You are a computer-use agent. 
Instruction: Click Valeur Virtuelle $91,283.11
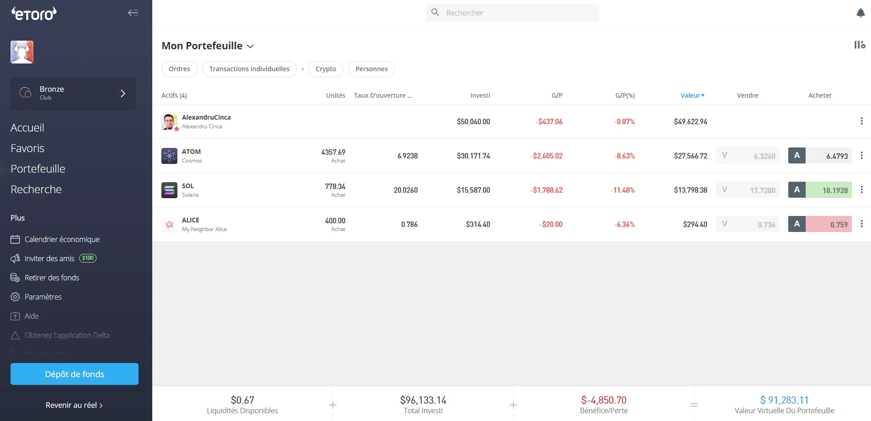(x=785, y=405)
